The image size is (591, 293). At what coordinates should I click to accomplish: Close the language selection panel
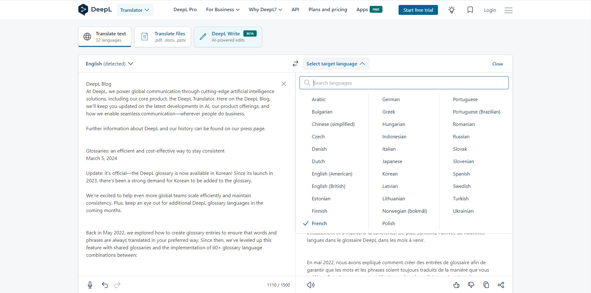click(498, 64)
